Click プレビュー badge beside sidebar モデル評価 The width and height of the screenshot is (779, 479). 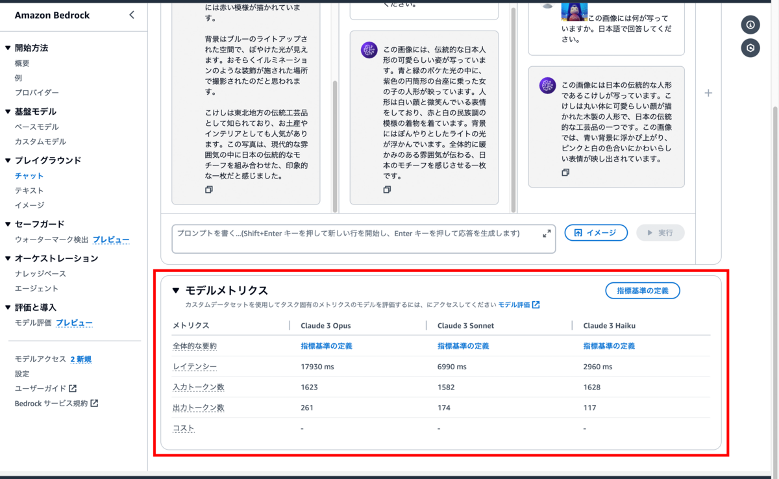(x=74, y=323)
